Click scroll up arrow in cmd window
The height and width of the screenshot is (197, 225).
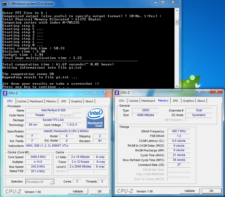click(x=177, y=10)
